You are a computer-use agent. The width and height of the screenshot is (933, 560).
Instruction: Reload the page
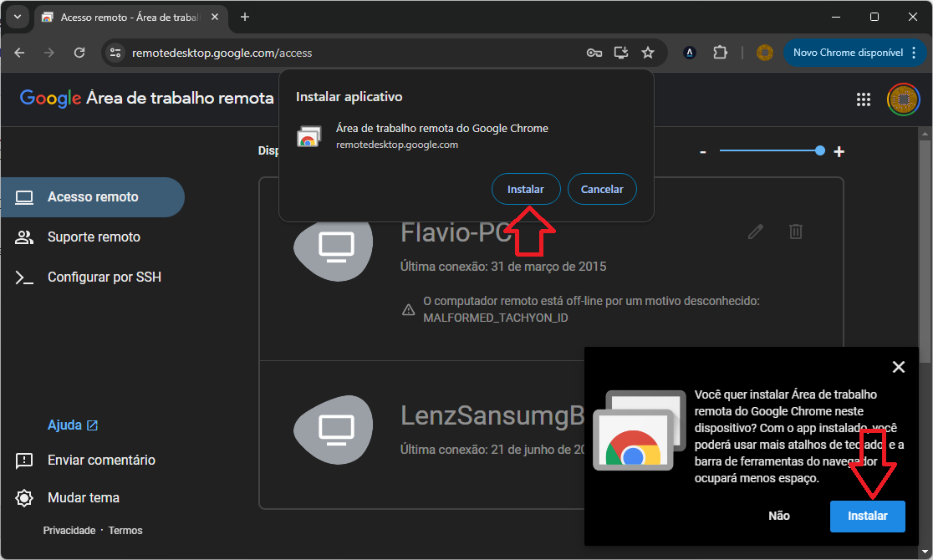point(79,53)
